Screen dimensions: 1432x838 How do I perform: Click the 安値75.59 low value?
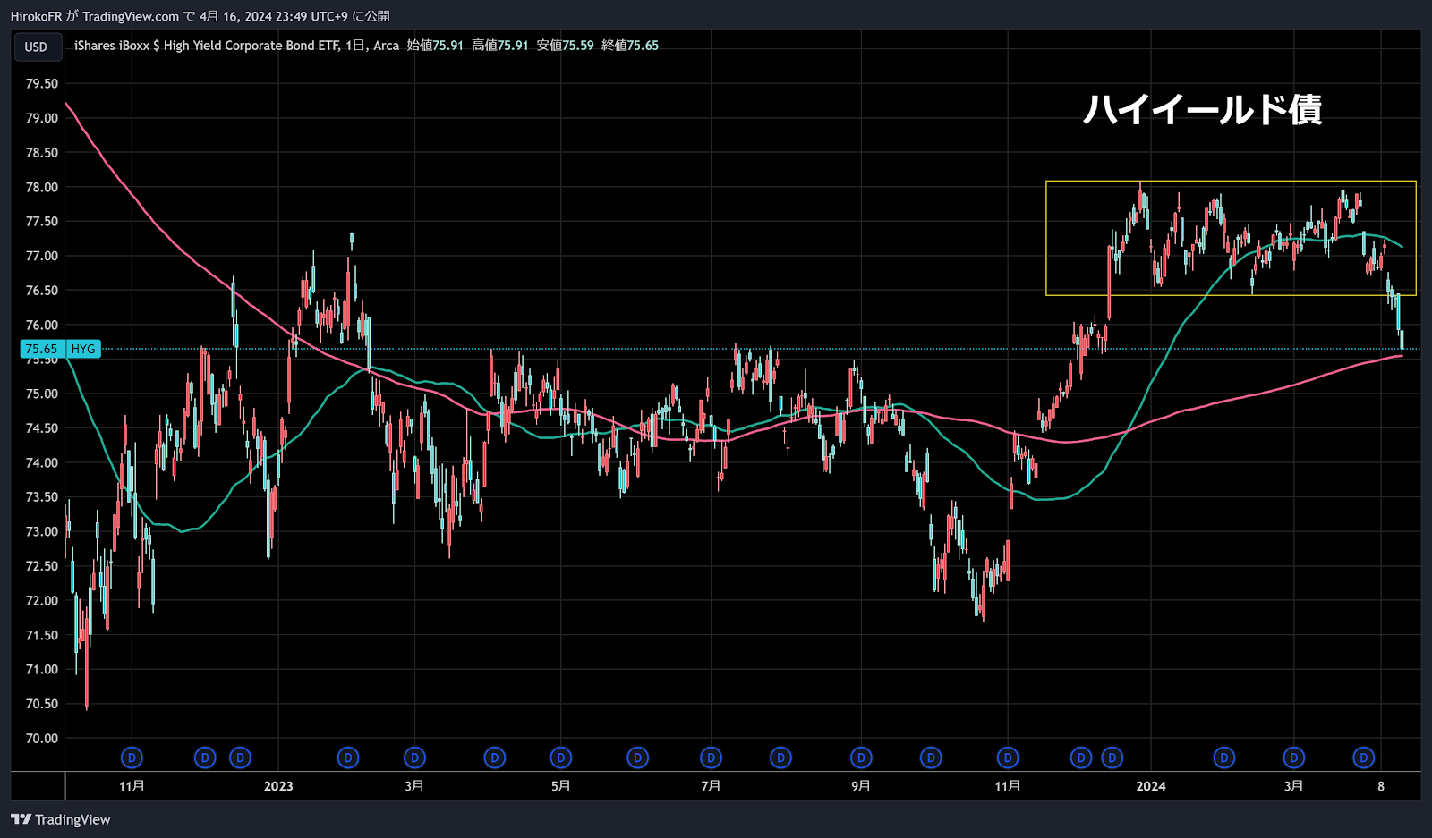point(565,46)
